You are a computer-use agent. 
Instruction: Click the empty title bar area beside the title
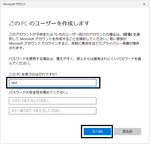(x=83, y=4)
